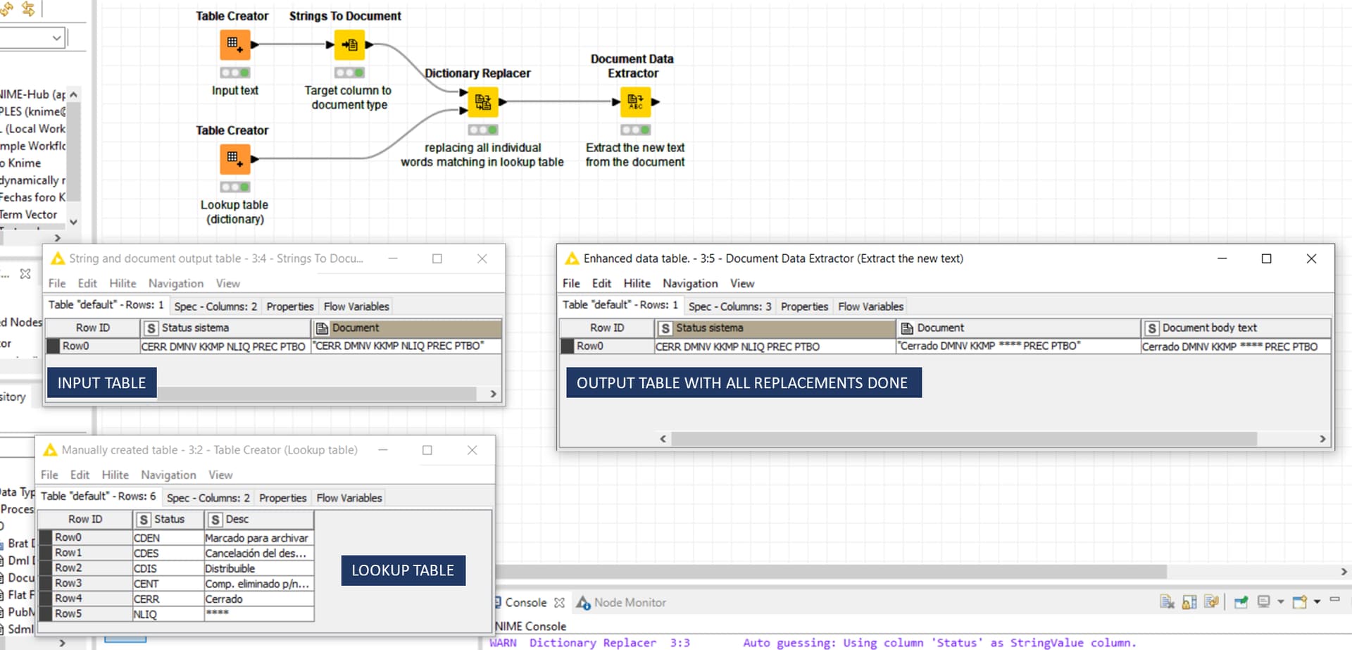Open Flow Variables tab in Strings To Document window

[x=356, y=306]
